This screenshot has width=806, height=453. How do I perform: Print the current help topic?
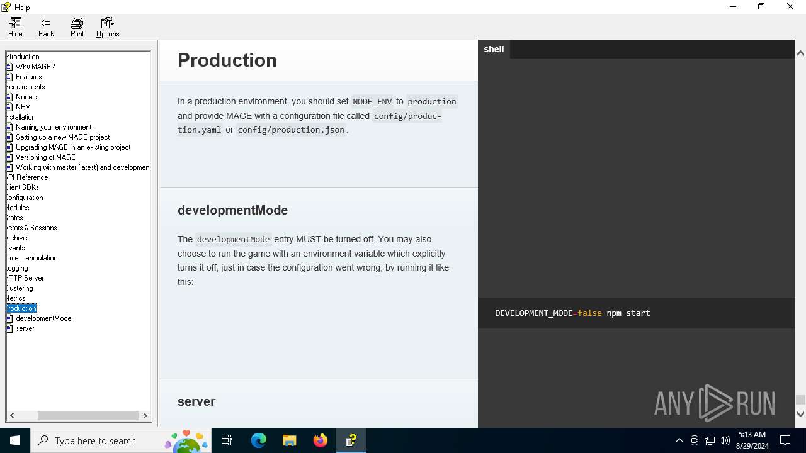[x=77, y=28]
